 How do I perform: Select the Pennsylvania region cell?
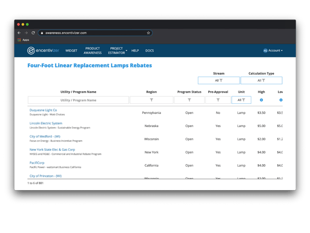click(152, 113)
